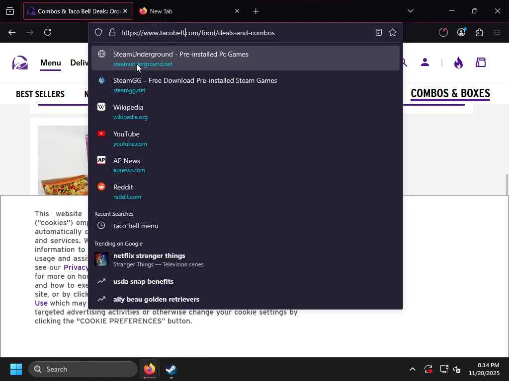
Task: Click the network display tray icon
Action: pos(444,369)
